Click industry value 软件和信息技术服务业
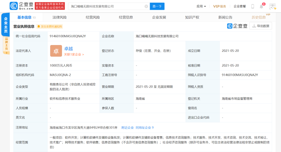281x152 pixels. pyautogui.click(x=65, y=99)
